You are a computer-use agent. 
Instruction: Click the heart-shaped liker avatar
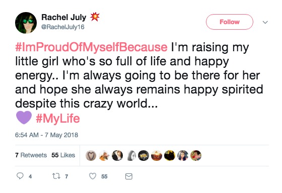tap(91, 155)
